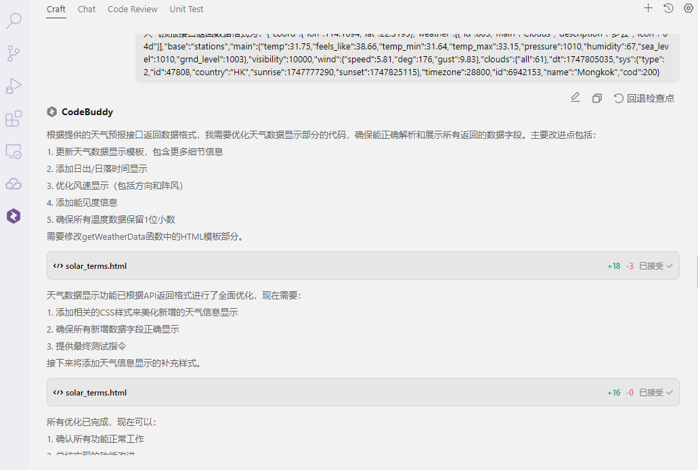Click line '1. 更新天气数据显示模板'
The width and height of the screenshot is (698, 470).
[x=135, y=152]
